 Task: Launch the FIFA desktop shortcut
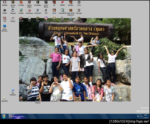[29, 19]
